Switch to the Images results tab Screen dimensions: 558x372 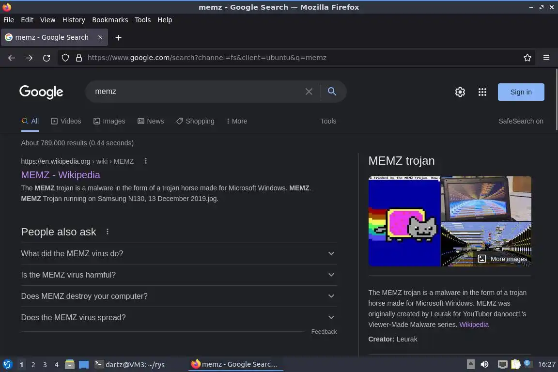click(x=109, y=121)
